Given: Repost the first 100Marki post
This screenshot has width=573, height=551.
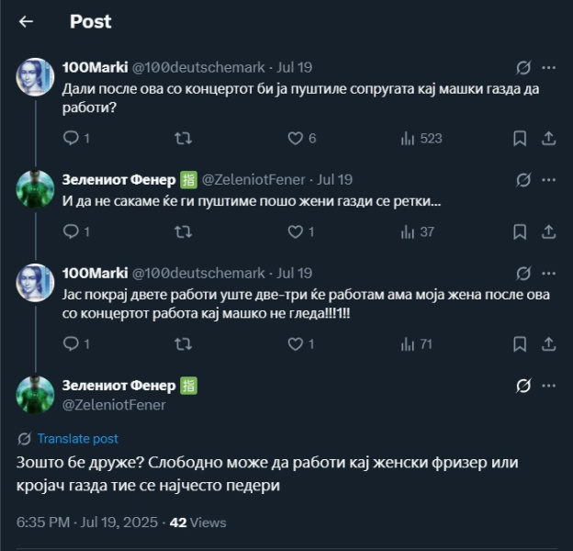Looking at the screenshot, I should pos(184,138).
